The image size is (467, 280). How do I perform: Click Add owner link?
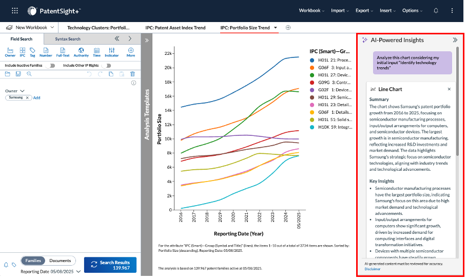(x=36, y=97)
